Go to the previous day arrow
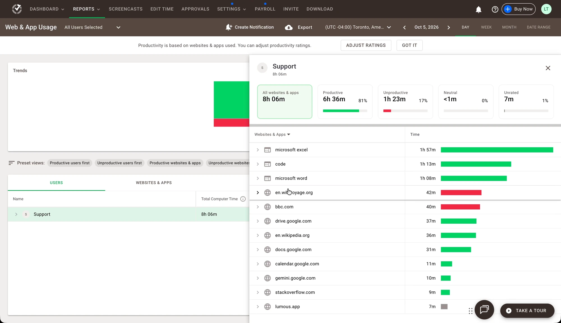This screenshot has width=561, height=323. 404,27
